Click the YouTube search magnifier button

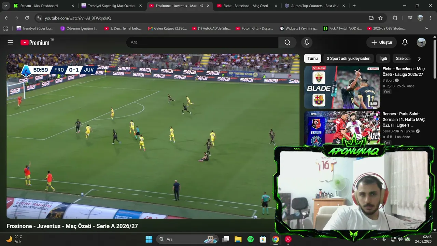287,42
